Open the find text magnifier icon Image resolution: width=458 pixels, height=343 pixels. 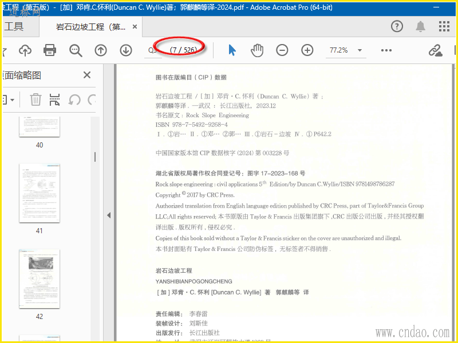(76, 50)
